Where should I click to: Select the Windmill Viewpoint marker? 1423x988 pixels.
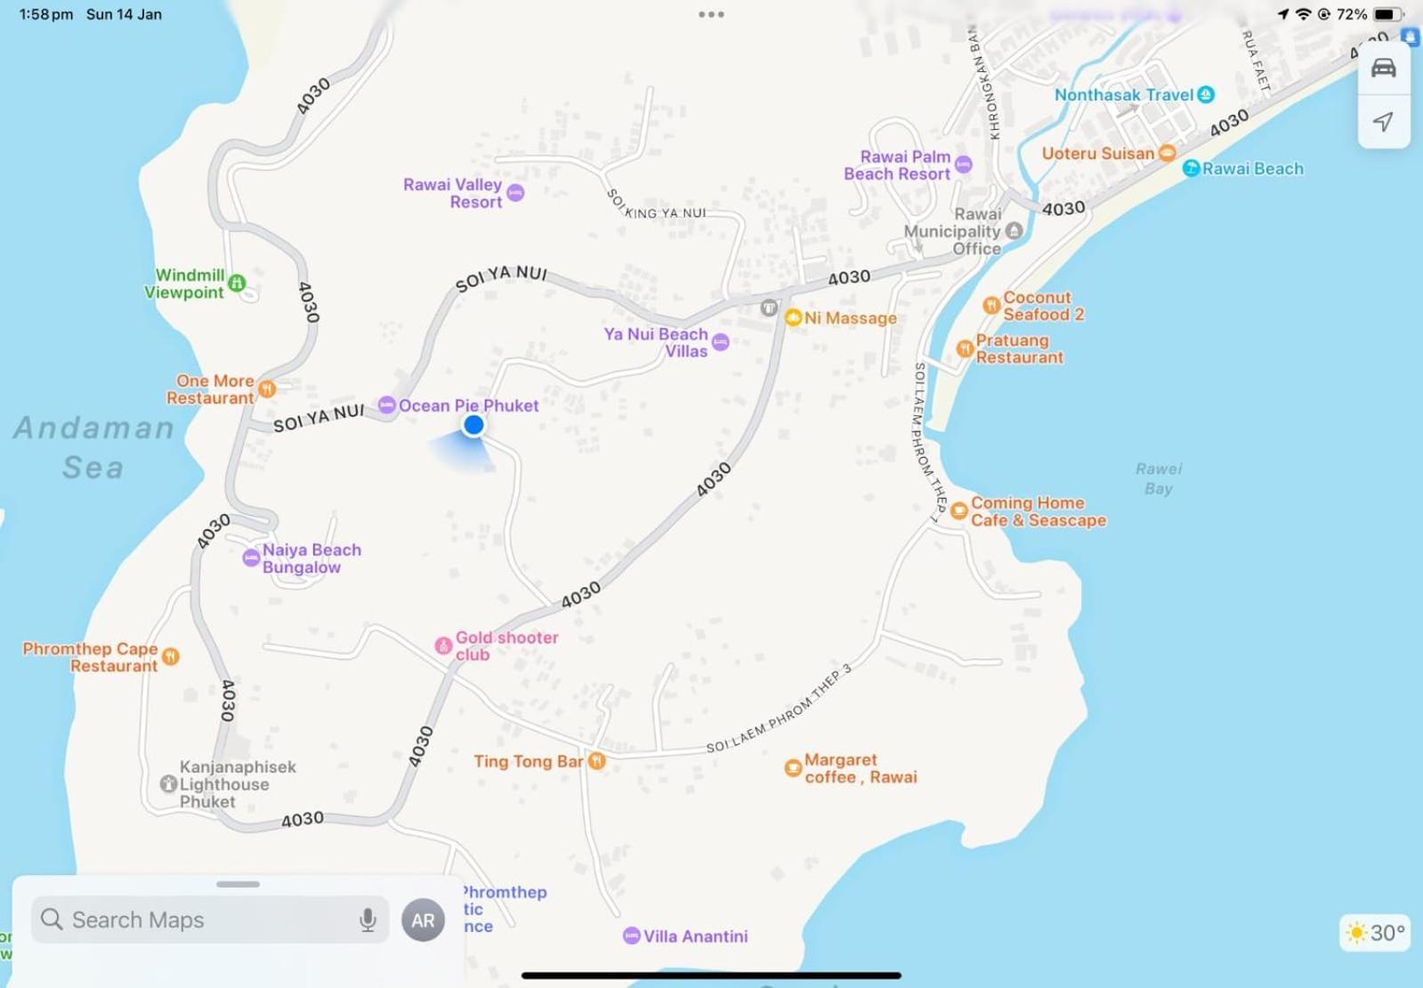pyautogui.click(x=237, y=283)
